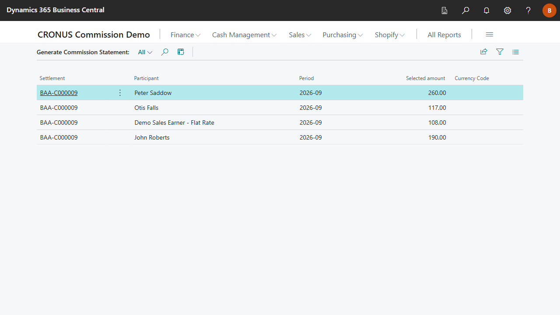Click the 117.00 selected amount

[x=437, y=108]
